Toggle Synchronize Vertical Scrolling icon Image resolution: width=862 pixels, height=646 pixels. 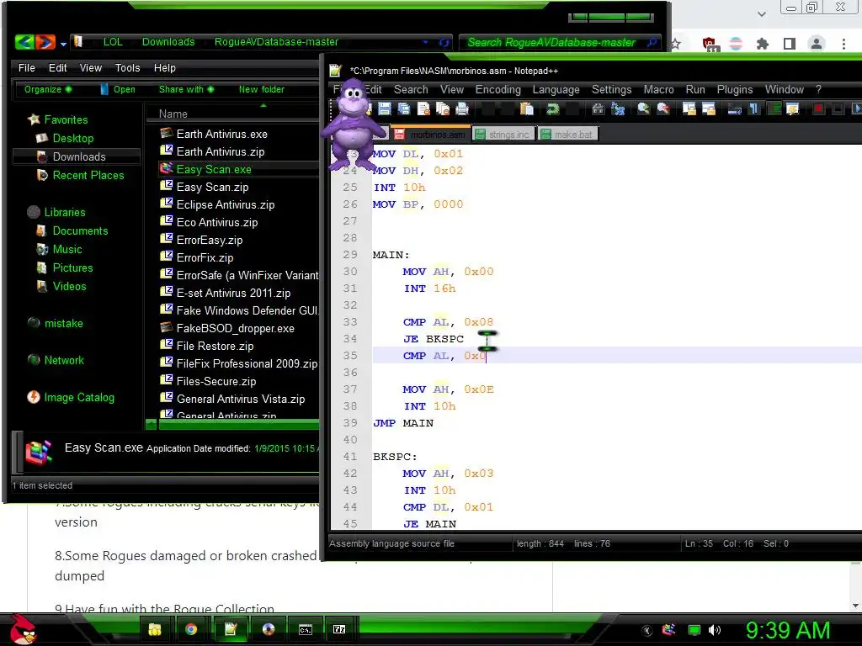689,109
